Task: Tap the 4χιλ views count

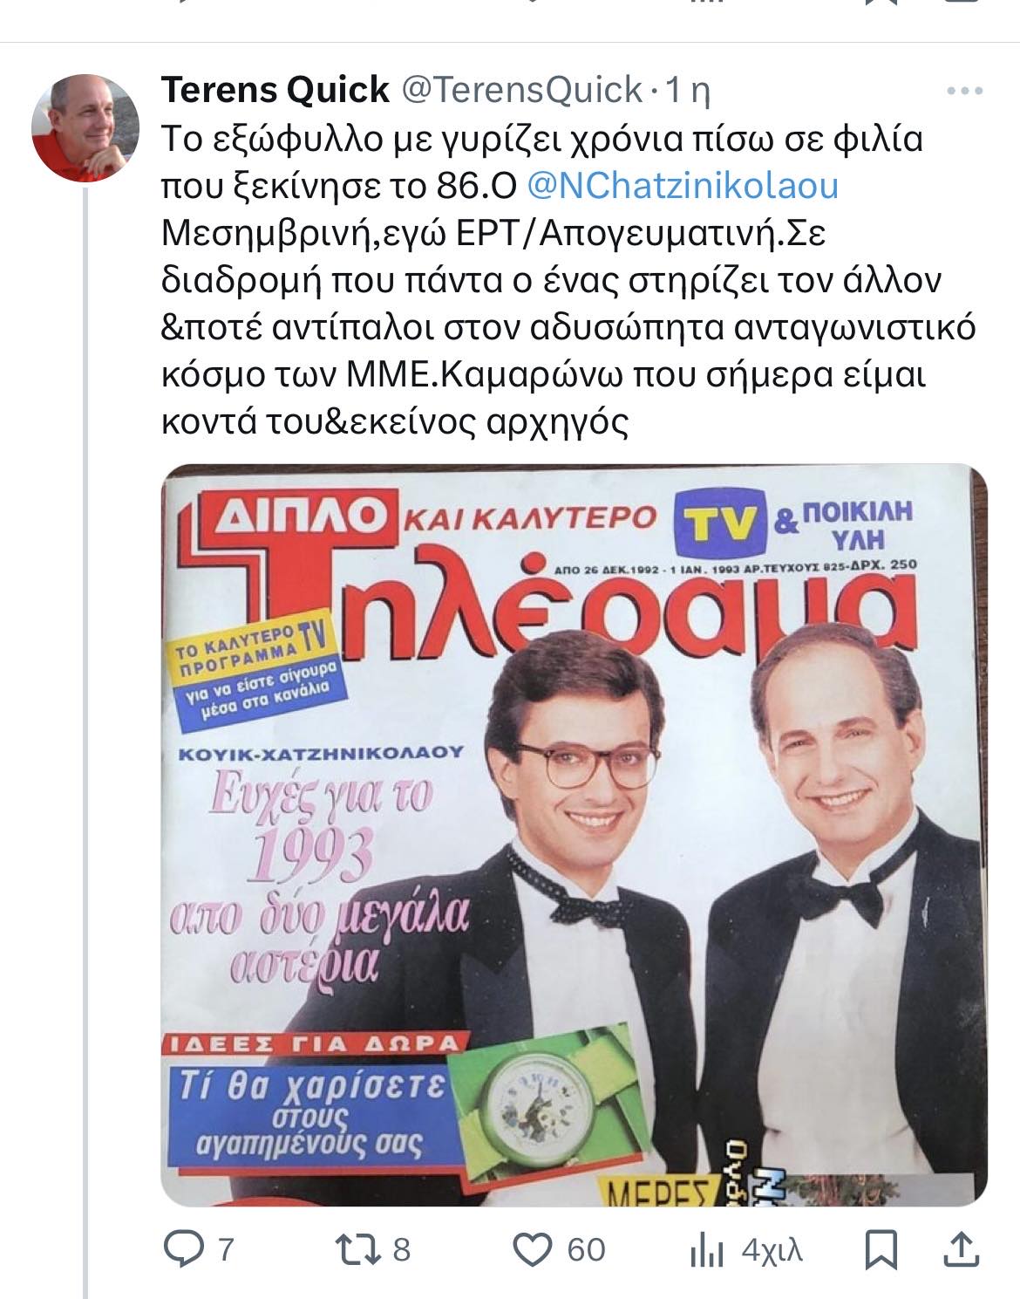Action: coord(772,1251)
